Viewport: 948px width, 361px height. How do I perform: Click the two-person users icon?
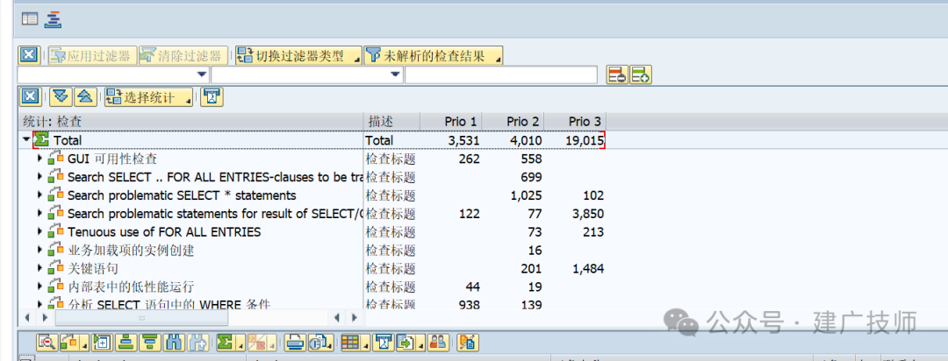(437, 343)
